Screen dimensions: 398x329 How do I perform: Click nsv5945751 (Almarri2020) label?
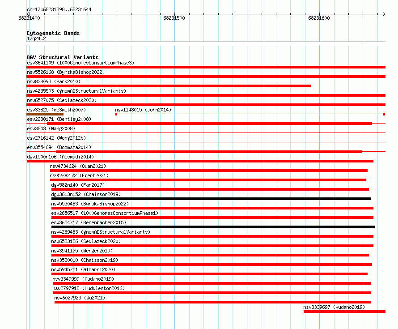pos(83,269)
